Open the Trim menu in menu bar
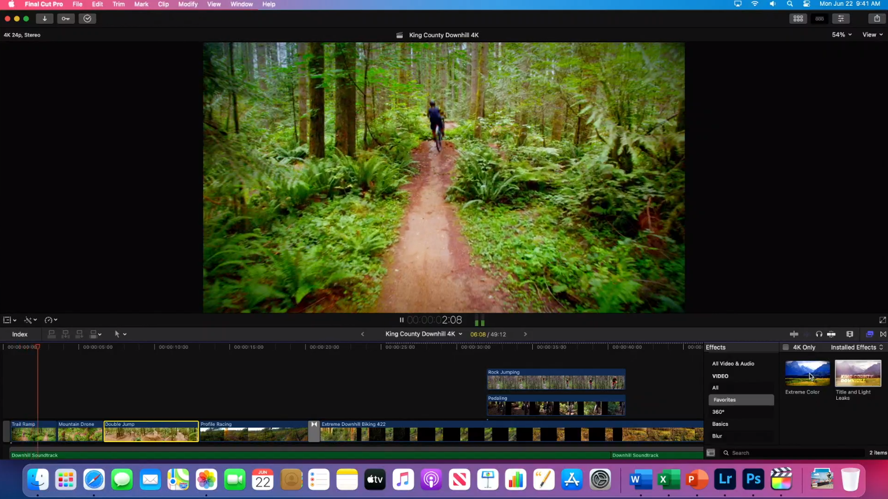888x499 pixels. pyautogui.click(x=118, y=4)
